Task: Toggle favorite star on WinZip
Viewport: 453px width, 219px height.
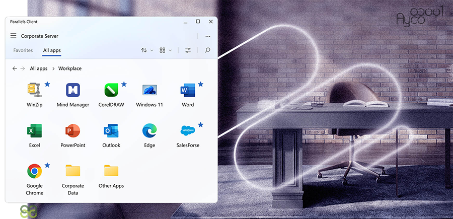Action: (x=47, y=84)
